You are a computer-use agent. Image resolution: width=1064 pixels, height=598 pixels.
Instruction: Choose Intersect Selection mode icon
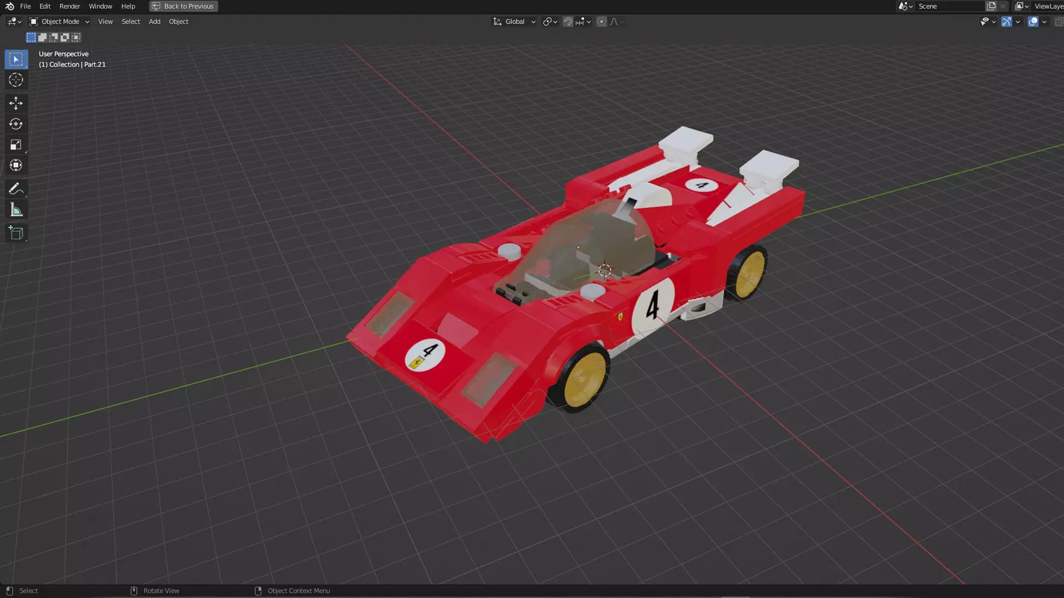pyautogui.click(x=76, y=37)
